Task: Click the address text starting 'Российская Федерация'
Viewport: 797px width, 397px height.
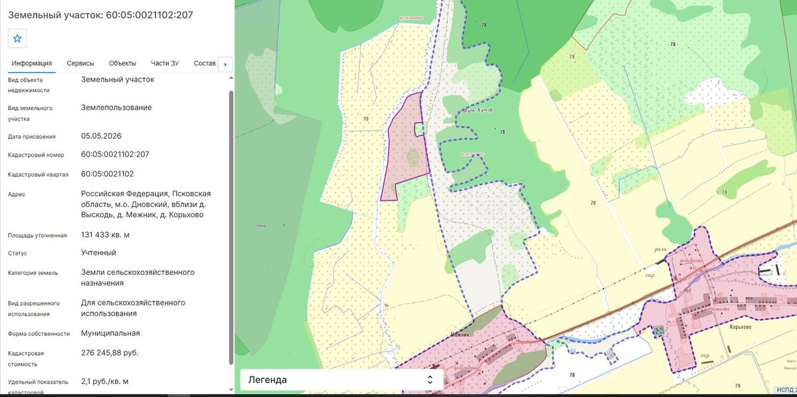Action: (x=146, y=204)
